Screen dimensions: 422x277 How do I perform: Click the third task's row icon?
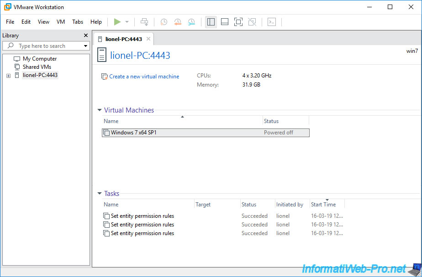click(x=106, y=233)
